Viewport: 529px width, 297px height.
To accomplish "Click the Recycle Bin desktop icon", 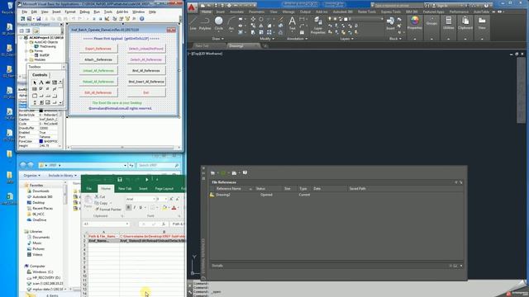I will pyautogui.click(x=8, y=7).
